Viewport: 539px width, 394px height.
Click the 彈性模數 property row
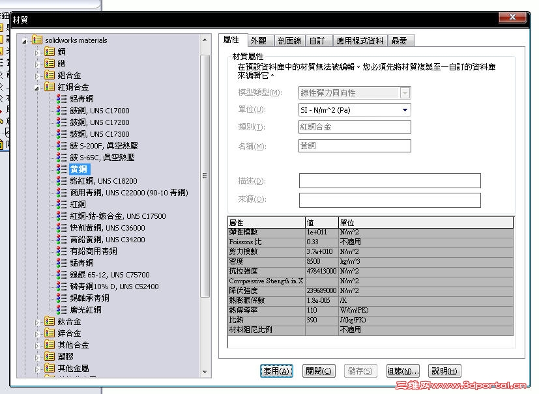[371, 232]
